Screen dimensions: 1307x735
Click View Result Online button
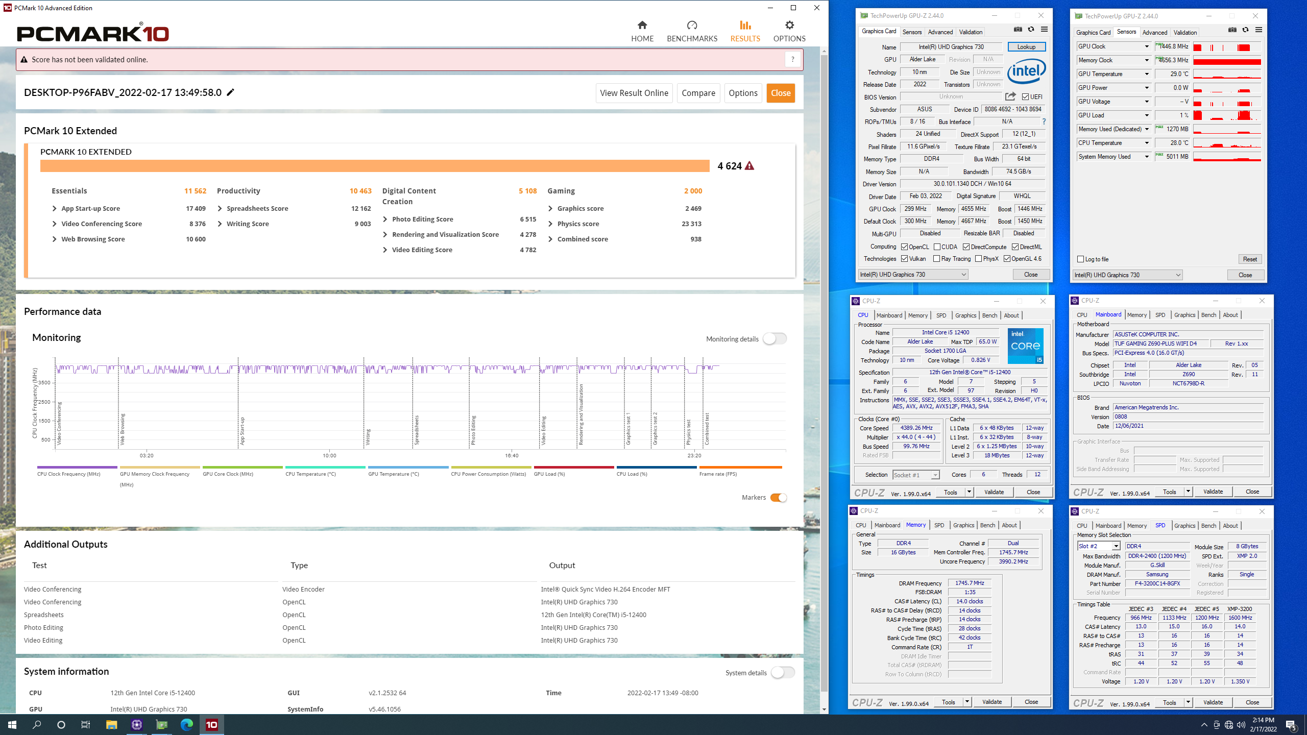(x=634, y=93)
